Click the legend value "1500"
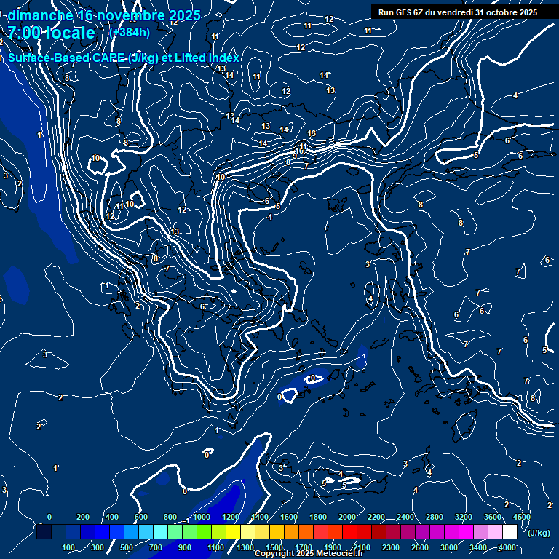 click(274, 547)
